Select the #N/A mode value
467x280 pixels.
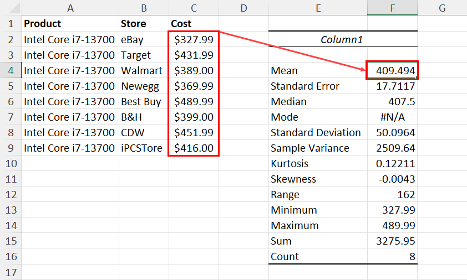393,117
